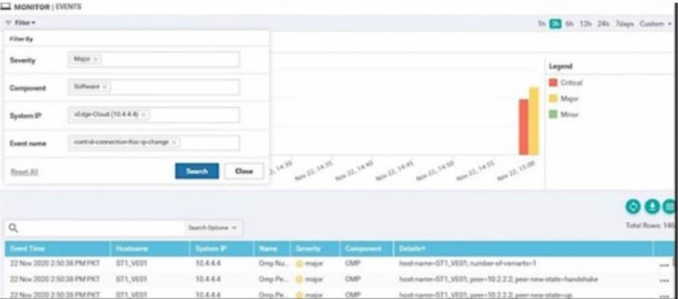This screenshot has width=678, height=299.
Task: Click the refresh events icon
Action: [632, 207]
